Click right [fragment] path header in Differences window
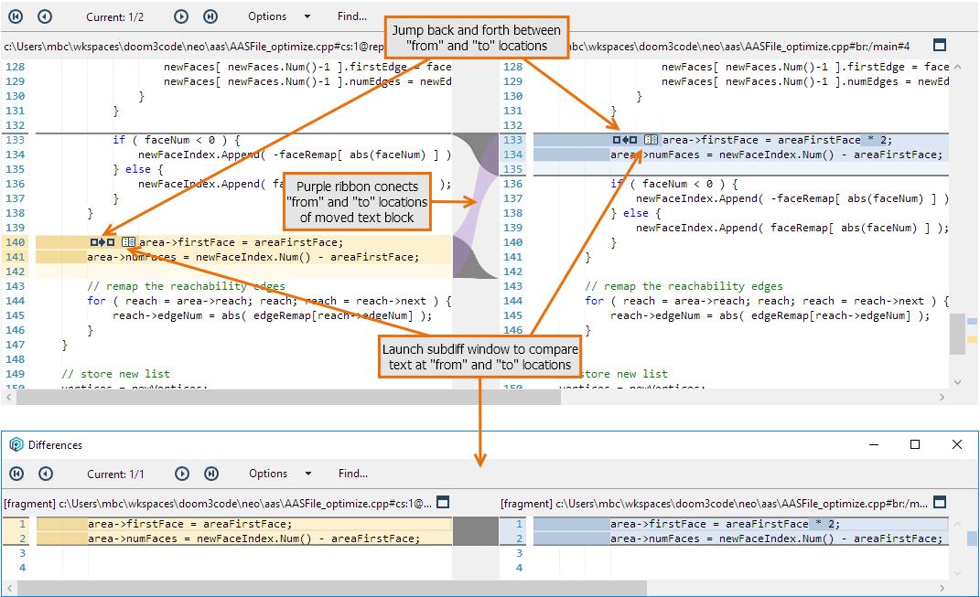Image resolution: width=980 pixels, height=597 pixels. pos(715,504)
